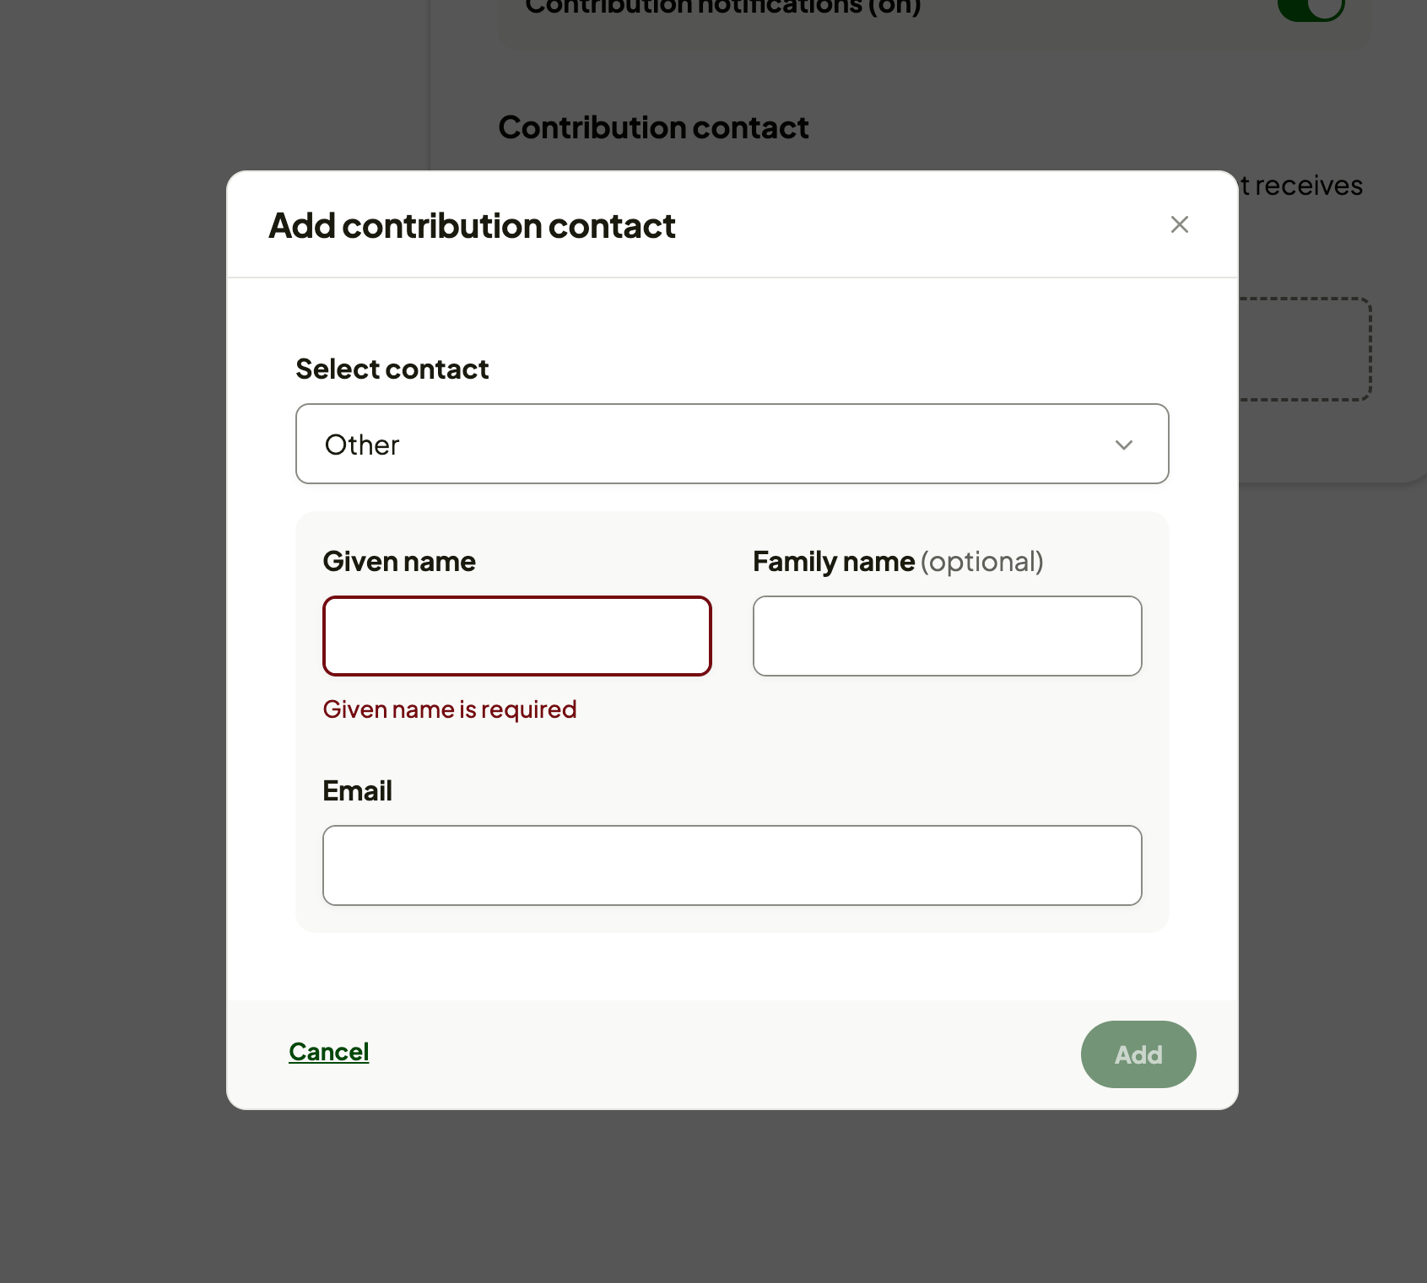Click the Contribution contact section heading
The width and height of the screenshot is (1427, 1283).
[x=654, y=127]
